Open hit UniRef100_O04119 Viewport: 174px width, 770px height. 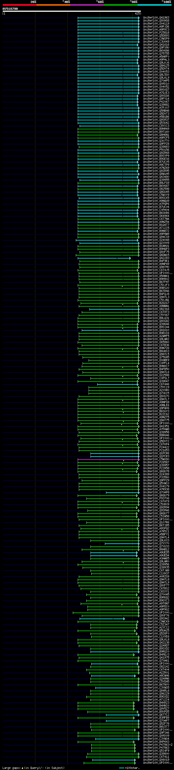point(156,23)
